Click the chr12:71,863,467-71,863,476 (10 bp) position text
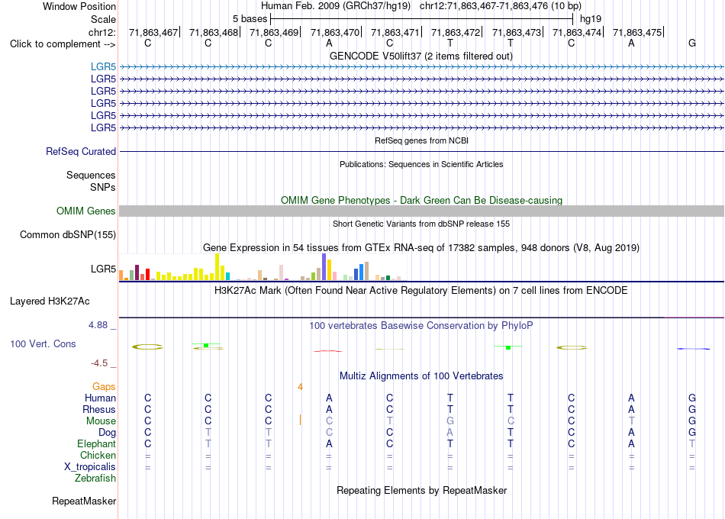 click(501, 6)
